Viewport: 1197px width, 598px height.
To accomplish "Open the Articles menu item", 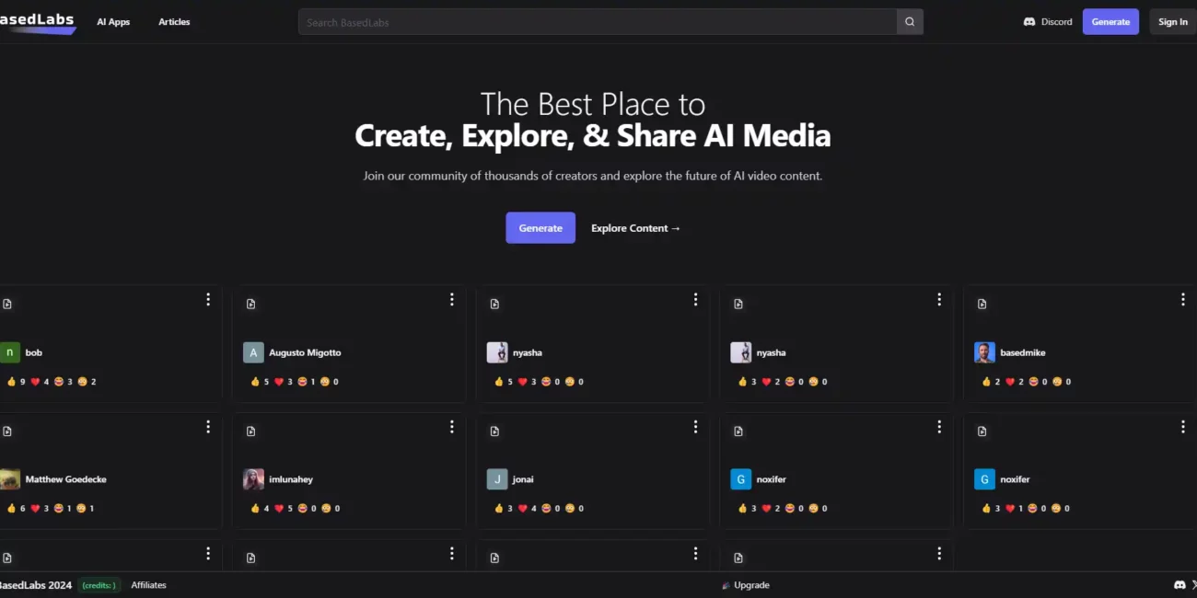I will (x=174, y=22).
